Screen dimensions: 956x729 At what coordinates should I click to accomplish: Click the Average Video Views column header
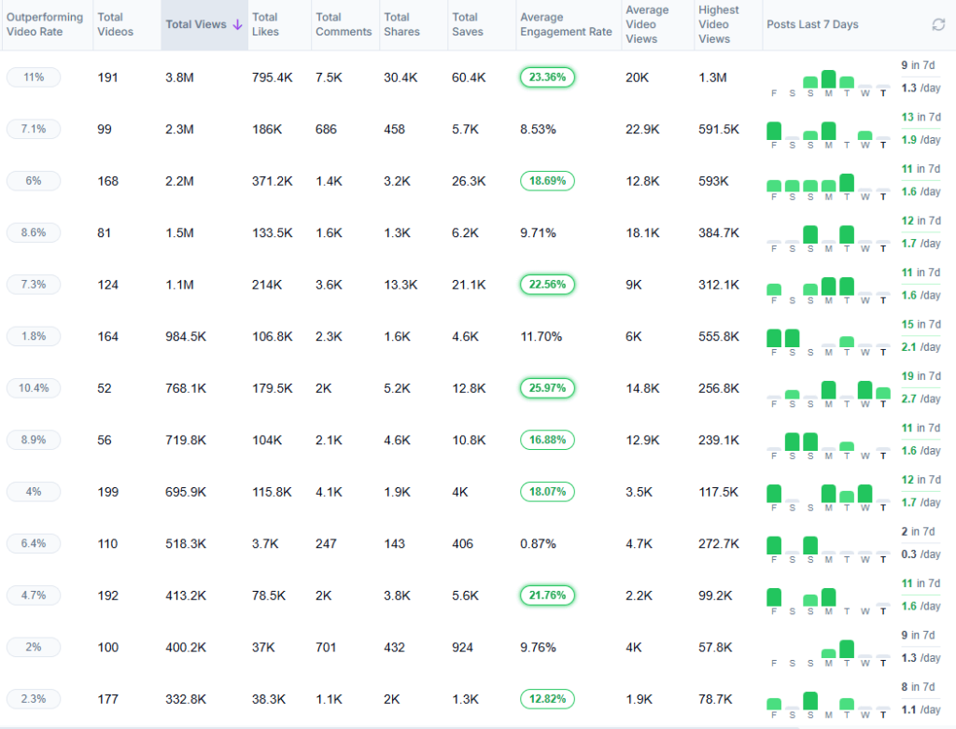click(x=647, y=24)
